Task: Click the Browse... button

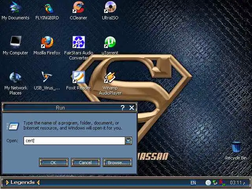Action: pos(117,163)
